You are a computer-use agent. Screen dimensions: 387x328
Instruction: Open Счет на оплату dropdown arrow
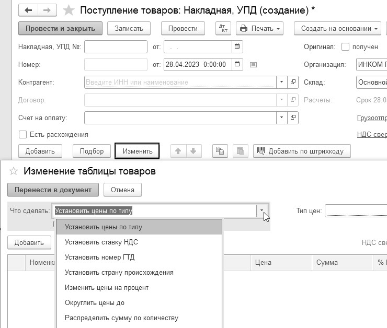click(281, 118)
